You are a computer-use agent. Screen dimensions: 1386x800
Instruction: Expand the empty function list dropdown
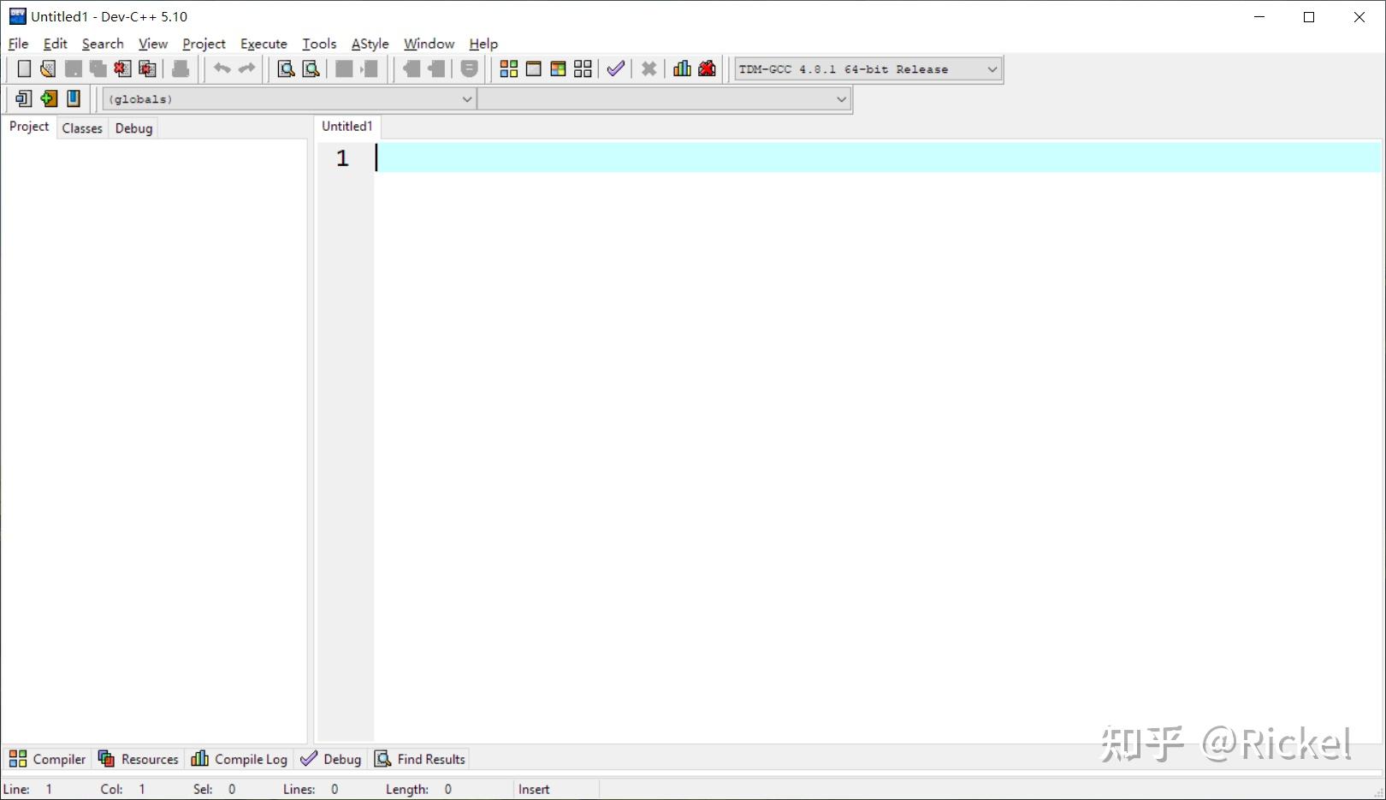664,99
